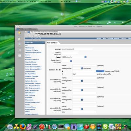Click the film strip video icon in the dock
Screen dimensions: 131x131
click(99, 127)
